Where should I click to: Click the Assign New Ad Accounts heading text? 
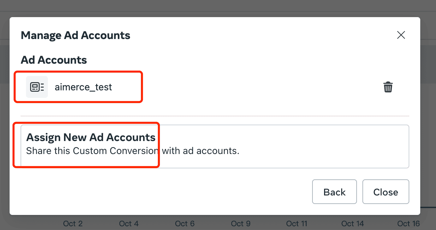(91, 137)
